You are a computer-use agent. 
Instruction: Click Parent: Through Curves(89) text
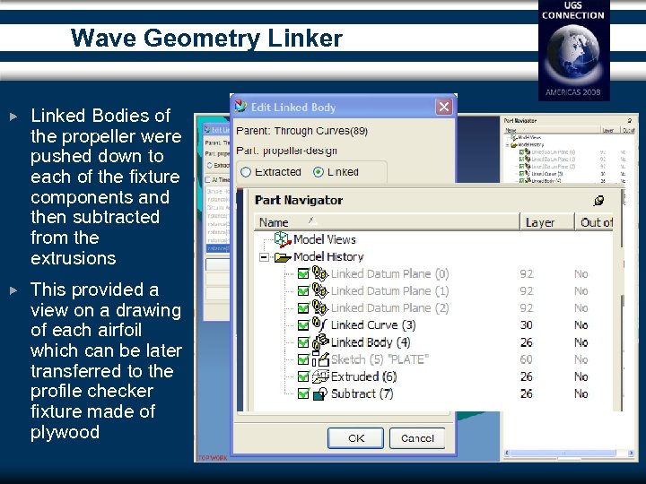click(x=301, y=131)
